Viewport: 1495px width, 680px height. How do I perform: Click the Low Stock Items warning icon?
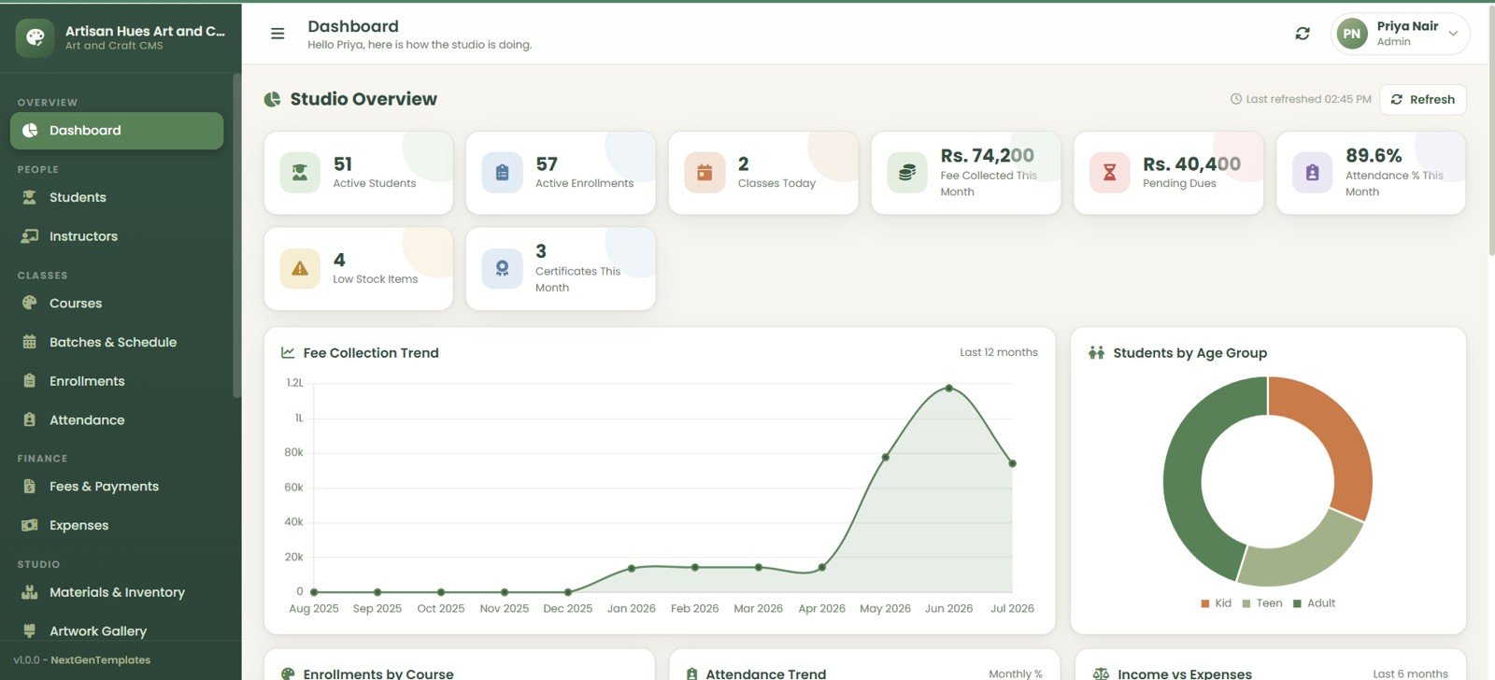pyautogui.click(x=300, y=269)
